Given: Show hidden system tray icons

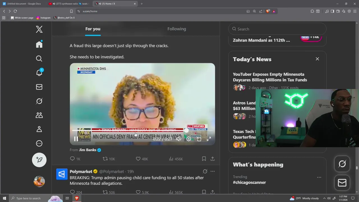Looking at the screenshot, I should 324,198.
